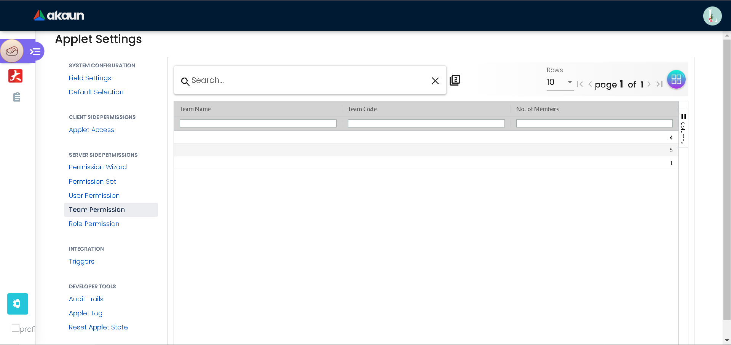Toggle the sidebar menu collapse icon
731x345 pixels.
click(x=35, y=52)
